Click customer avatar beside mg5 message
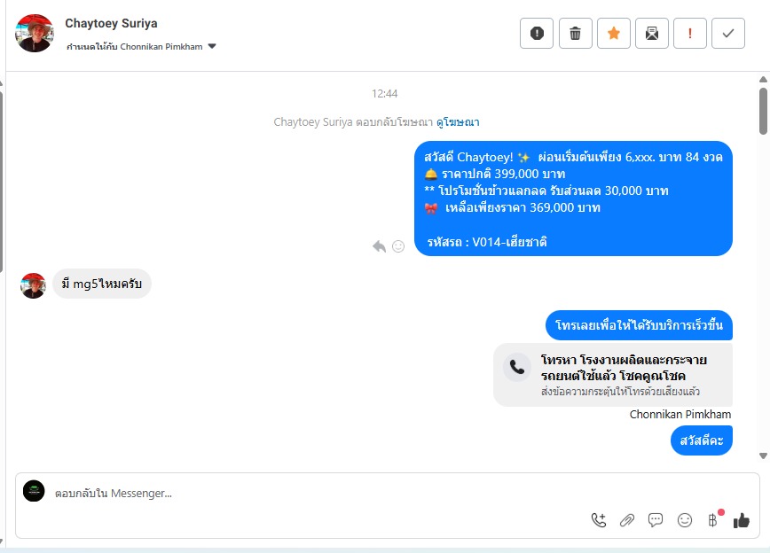This screenshot has width=770, height=553. [x=33, y=285]
